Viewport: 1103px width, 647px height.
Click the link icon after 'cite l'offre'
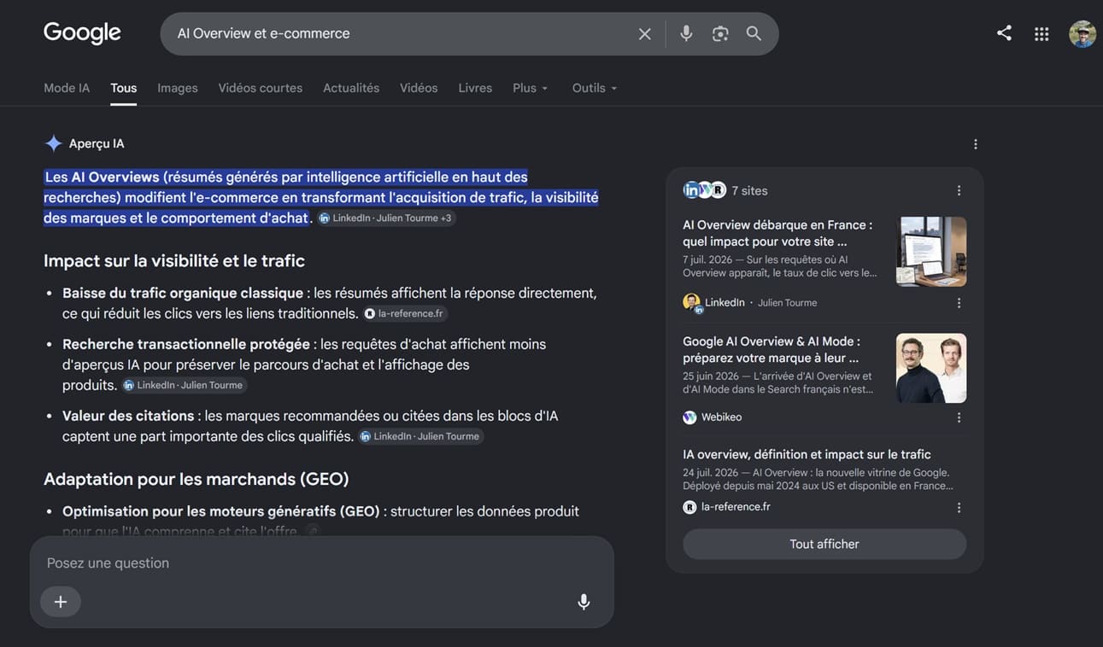coord(313,532)
